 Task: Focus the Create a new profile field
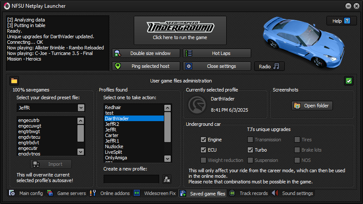coord(131,179)
